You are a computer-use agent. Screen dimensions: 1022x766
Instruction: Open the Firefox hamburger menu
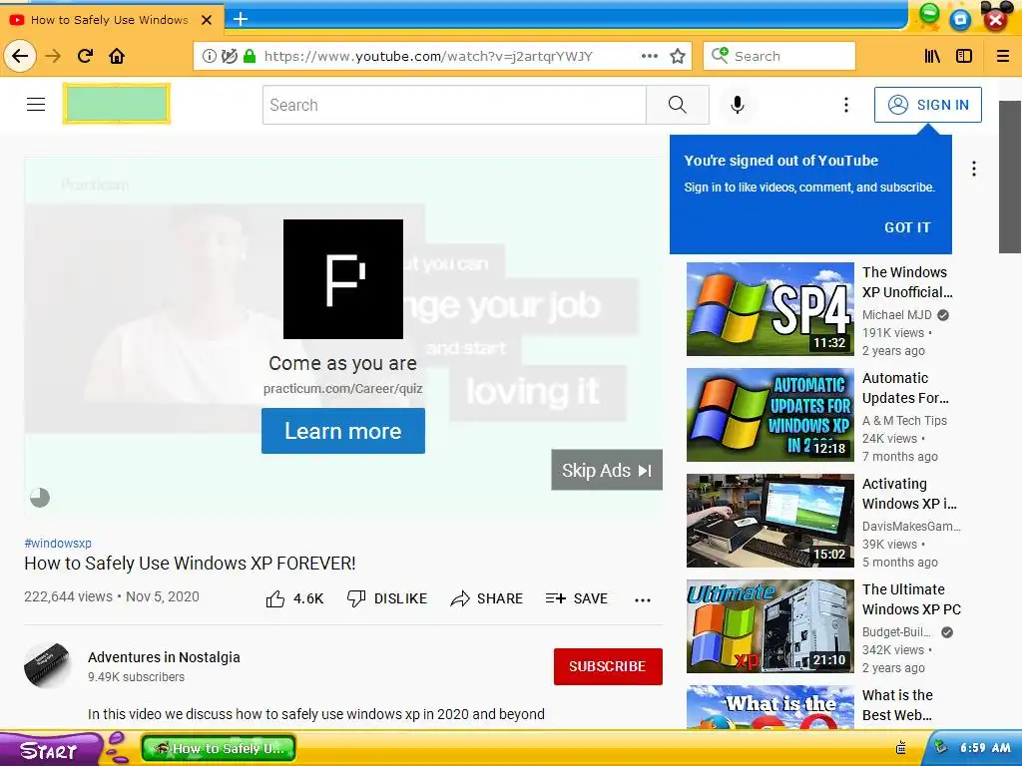tap(1002, 56)
